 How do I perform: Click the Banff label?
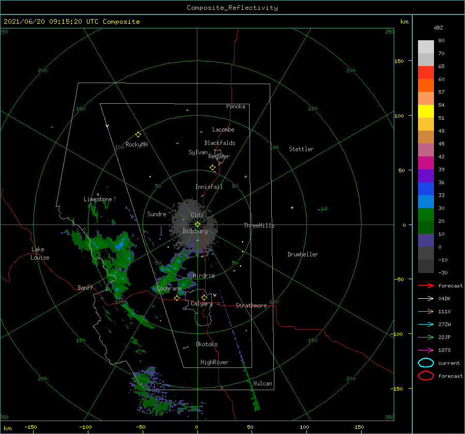(x=85, y=287)
